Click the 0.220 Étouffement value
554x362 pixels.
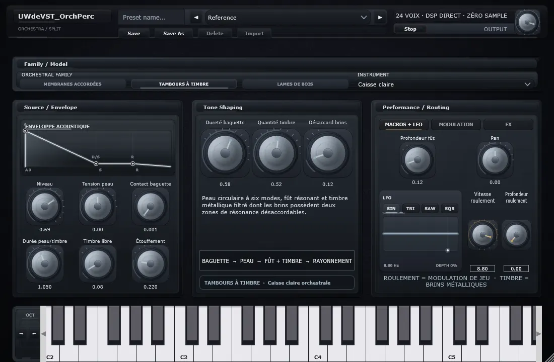point(151,287)
